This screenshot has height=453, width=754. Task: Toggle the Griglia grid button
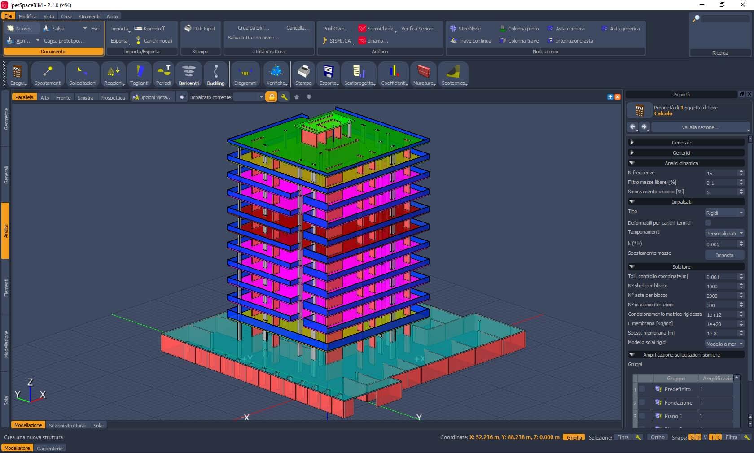[574, 437]
